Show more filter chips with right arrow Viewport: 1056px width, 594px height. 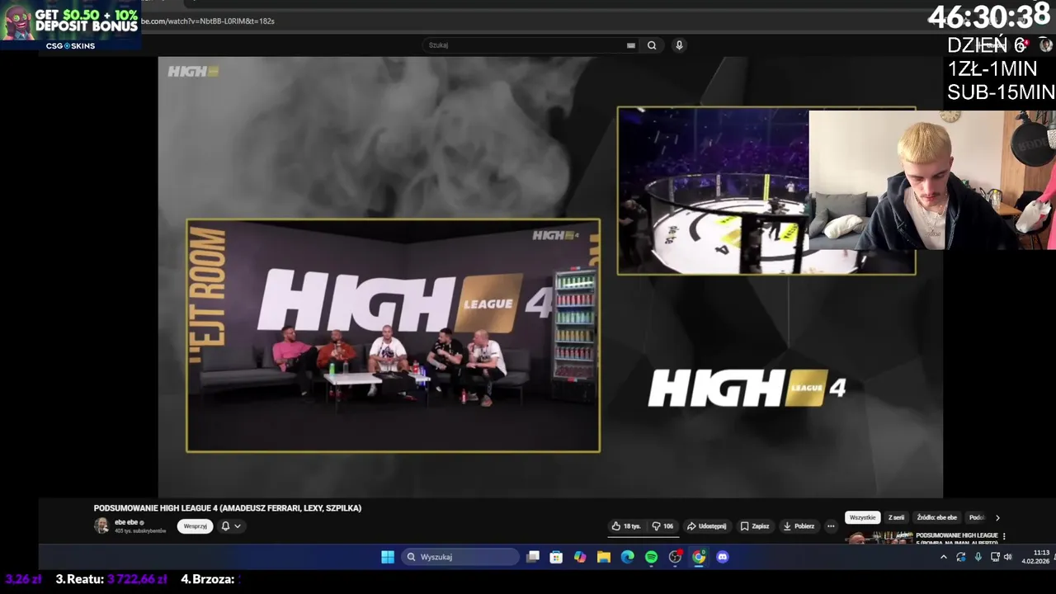[997, 518]
